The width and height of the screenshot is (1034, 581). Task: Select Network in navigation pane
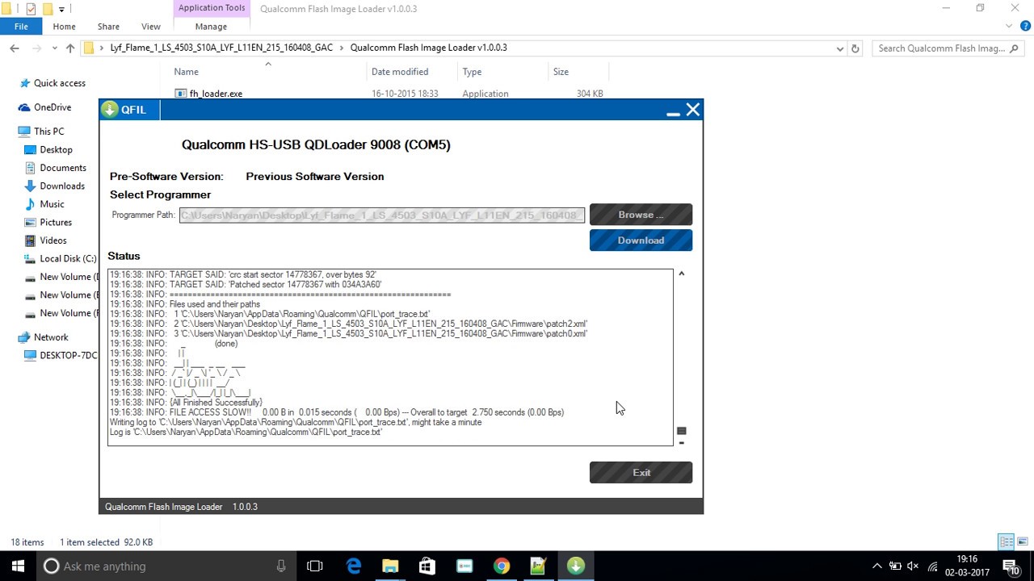[51, 337]
